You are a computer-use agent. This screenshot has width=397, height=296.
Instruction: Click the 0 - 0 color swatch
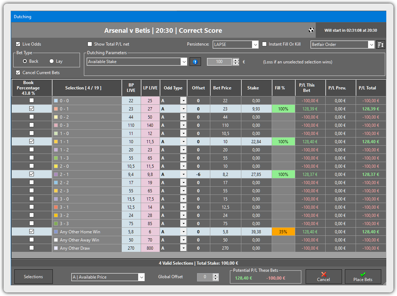[56, 100]
